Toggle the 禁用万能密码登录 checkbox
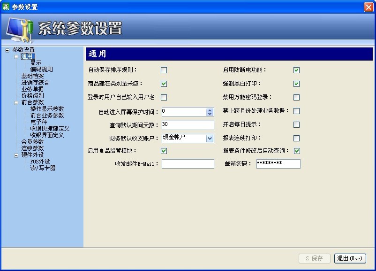The image size is (376, 271). coord(296,98)
